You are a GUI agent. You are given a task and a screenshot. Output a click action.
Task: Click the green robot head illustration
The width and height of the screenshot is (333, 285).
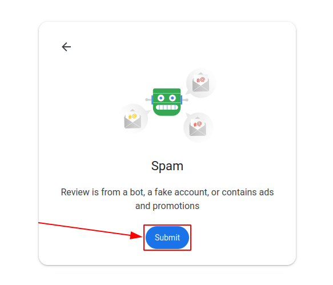[167, 102]
